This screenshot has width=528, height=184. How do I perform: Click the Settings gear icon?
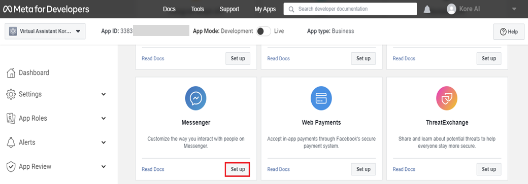point(11,94)
